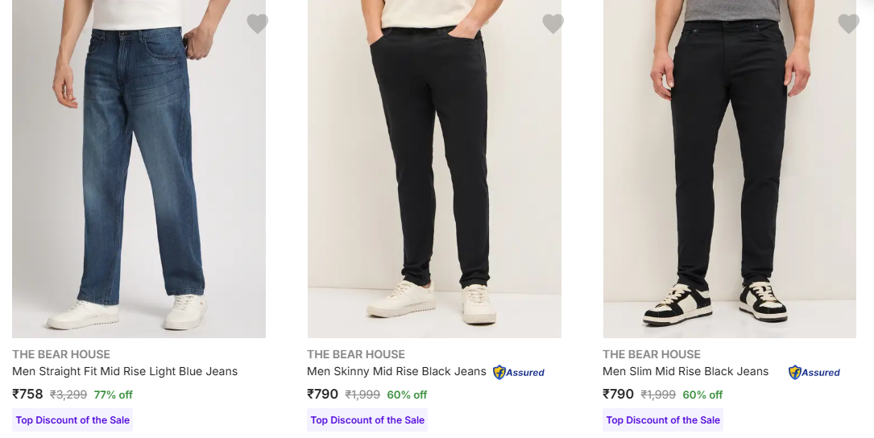Open Men Skinny Mid Rise Black Jeans title

click(x=396, y=371)
